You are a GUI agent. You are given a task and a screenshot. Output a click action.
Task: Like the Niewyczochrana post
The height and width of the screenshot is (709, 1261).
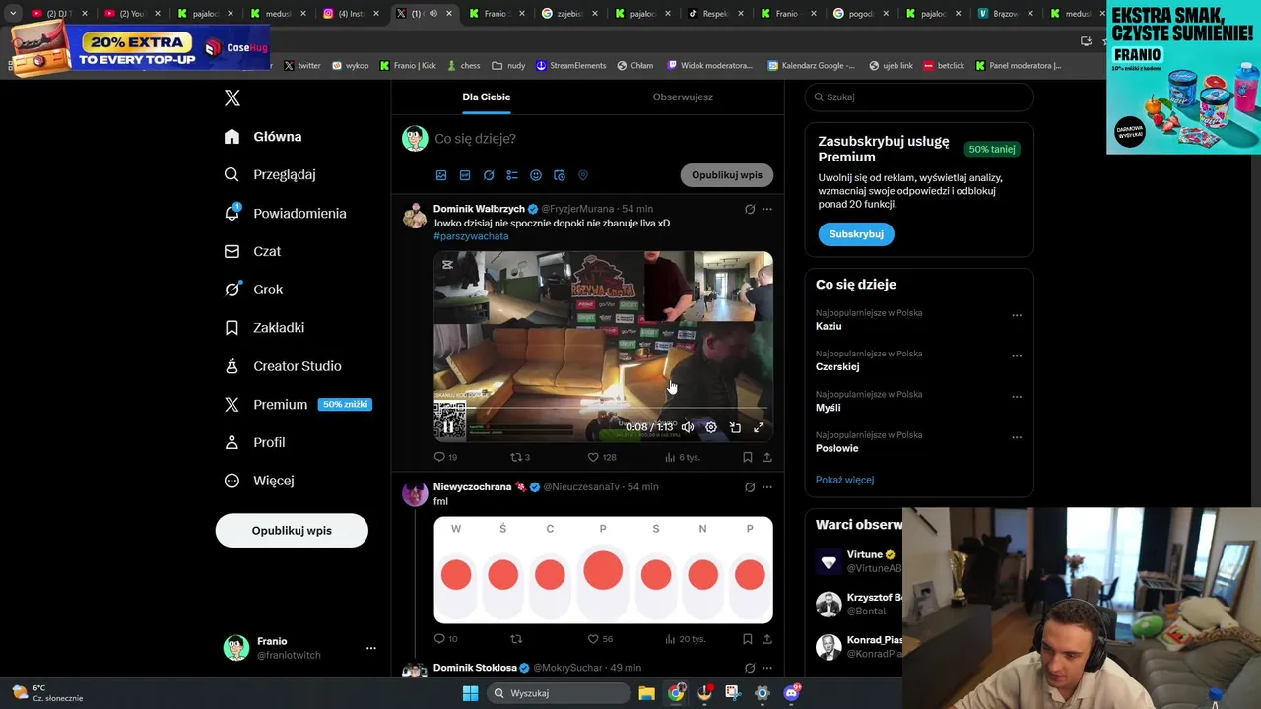pyautogui.click(x=600, y=639)
